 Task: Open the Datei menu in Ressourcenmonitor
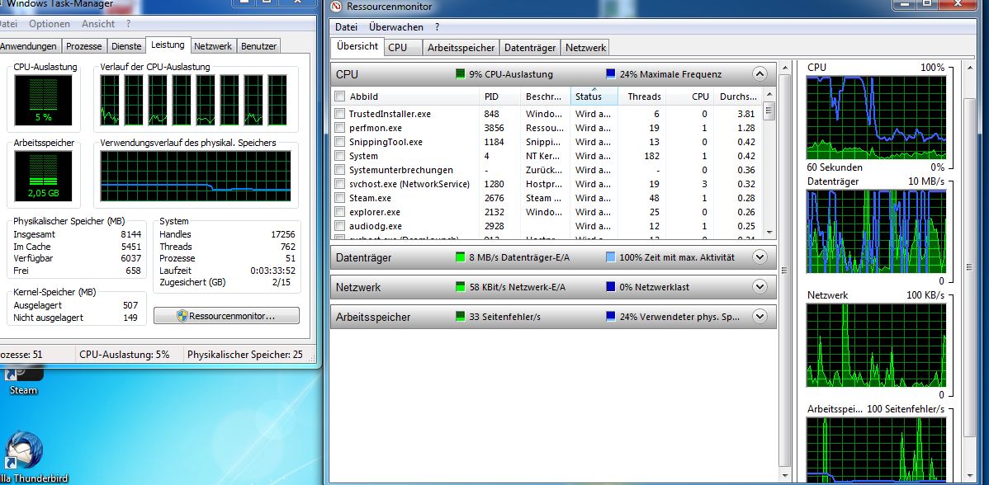pyautogui.click(x=346, y=27)
